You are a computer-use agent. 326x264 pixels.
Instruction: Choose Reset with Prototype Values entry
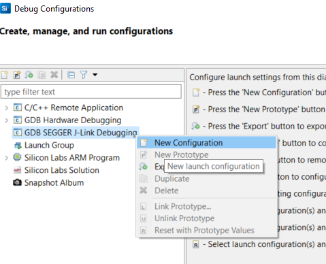(x=207, y=231)
